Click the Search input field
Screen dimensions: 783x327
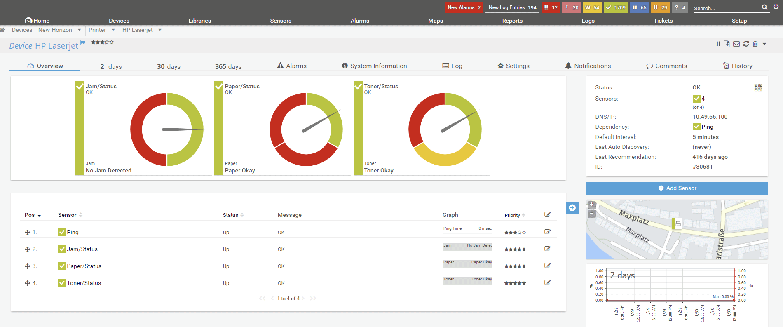[x=727, y=8]
